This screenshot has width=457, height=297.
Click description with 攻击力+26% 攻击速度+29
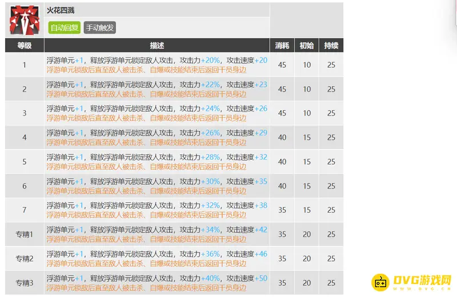click(x=157, y=137)
